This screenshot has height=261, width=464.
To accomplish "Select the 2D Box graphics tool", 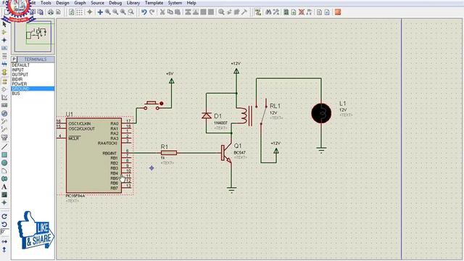I will 4,154.
